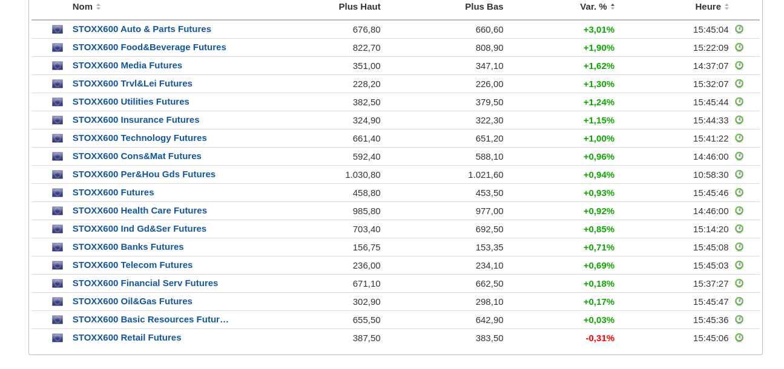Click the flag icon beside Auto & Parts Futures
This screenshot has height=369, width=784.
tap(58, 30)
